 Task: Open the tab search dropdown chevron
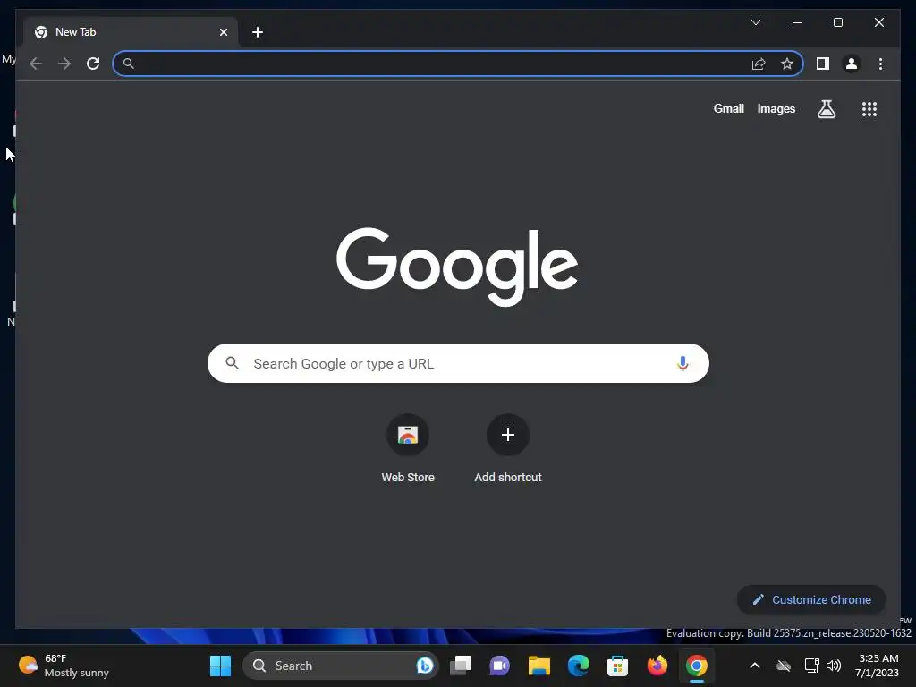(x=755, y=22)
